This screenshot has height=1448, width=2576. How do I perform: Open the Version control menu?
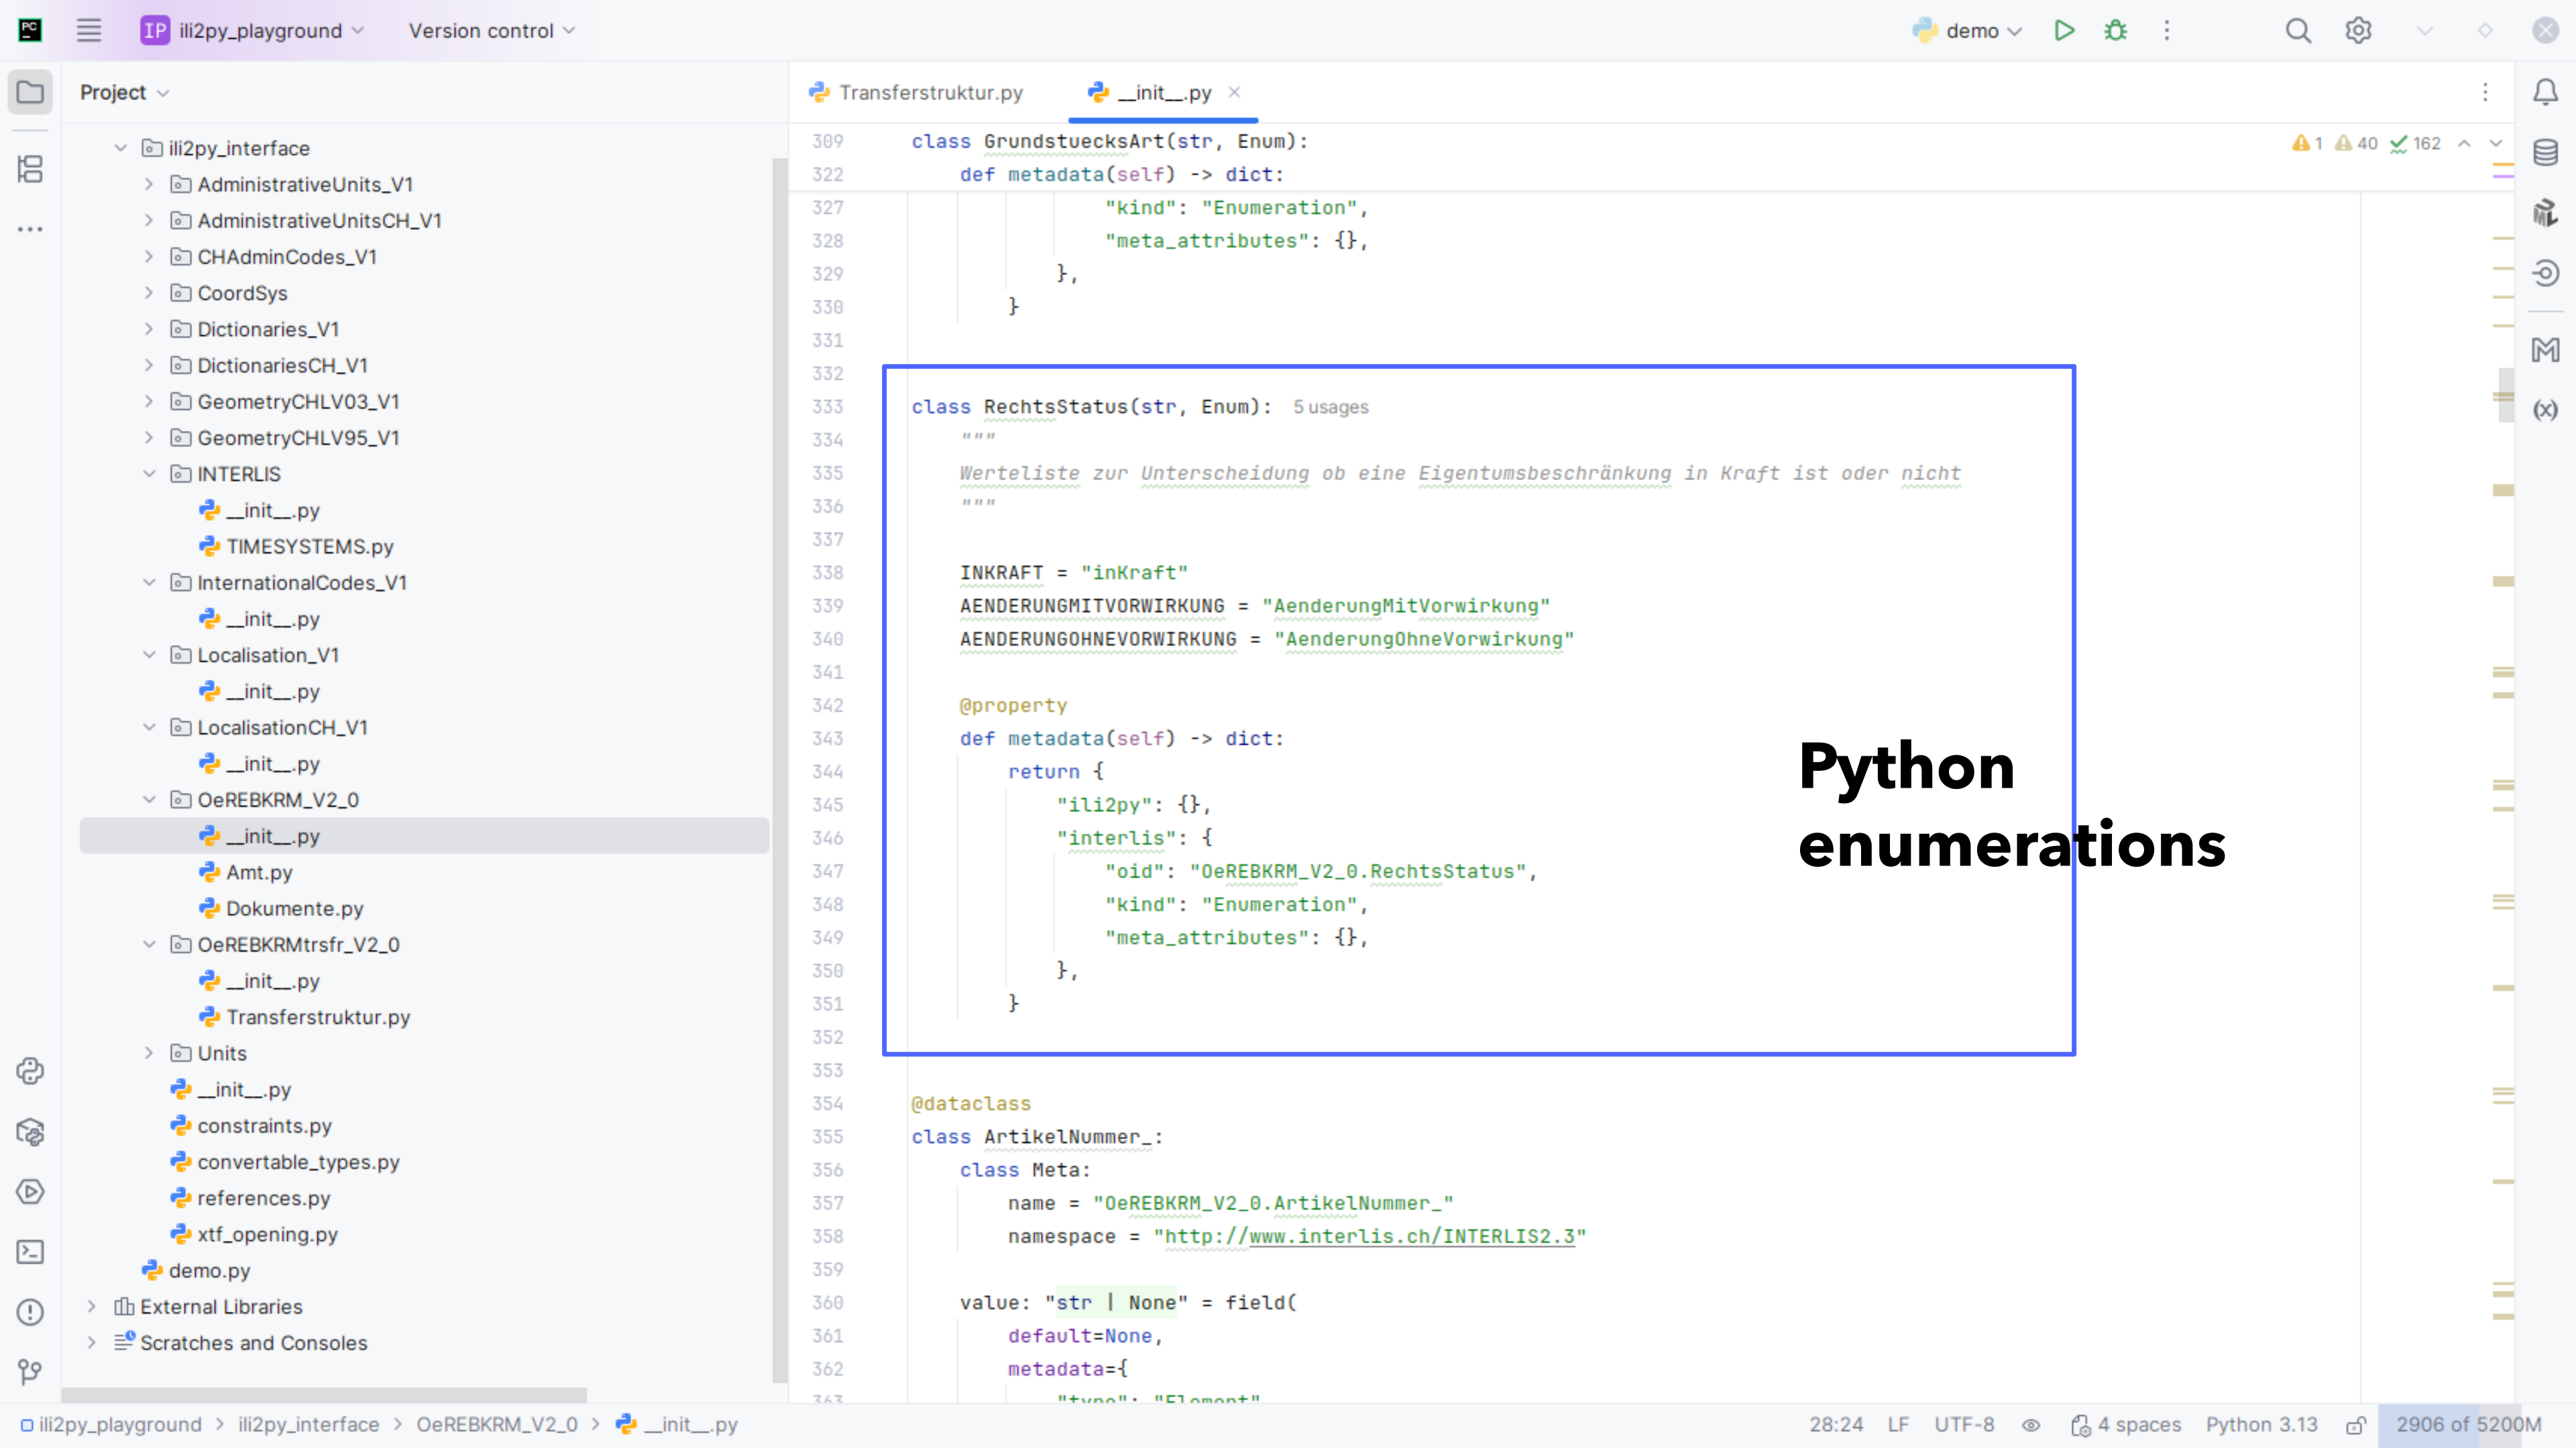(491, 31)
